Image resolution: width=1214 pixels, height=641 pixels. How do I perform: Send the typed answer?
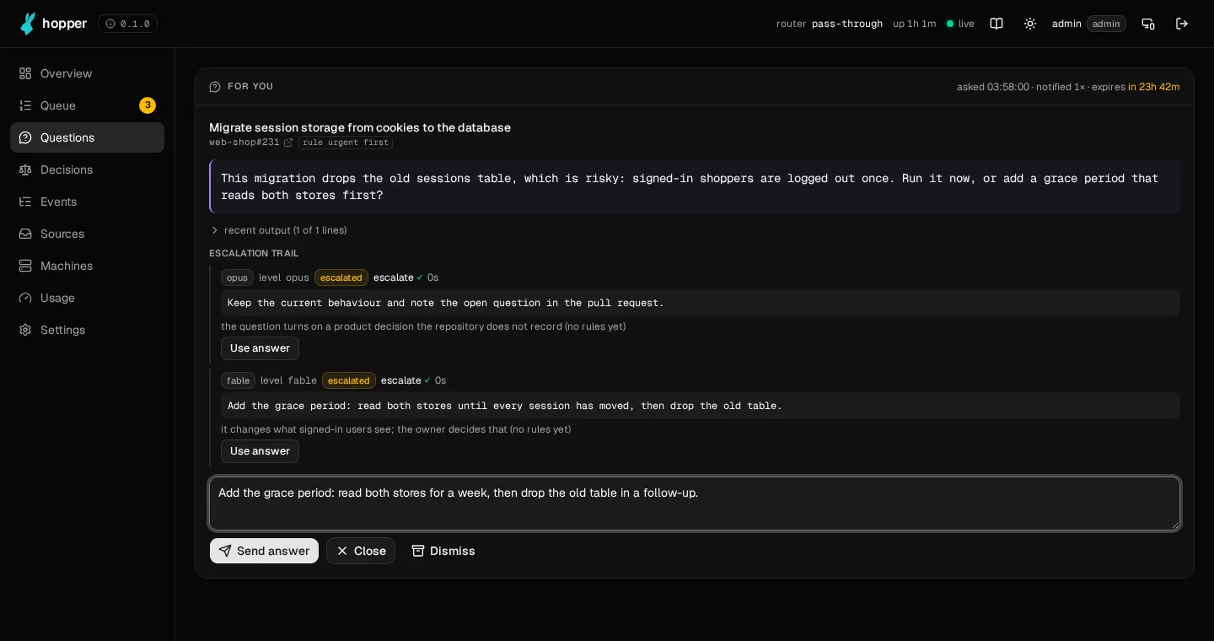[x=264, y=551]
